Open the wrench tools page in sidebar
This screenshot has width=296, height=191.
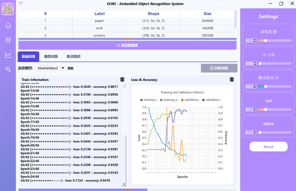point(8,69)
